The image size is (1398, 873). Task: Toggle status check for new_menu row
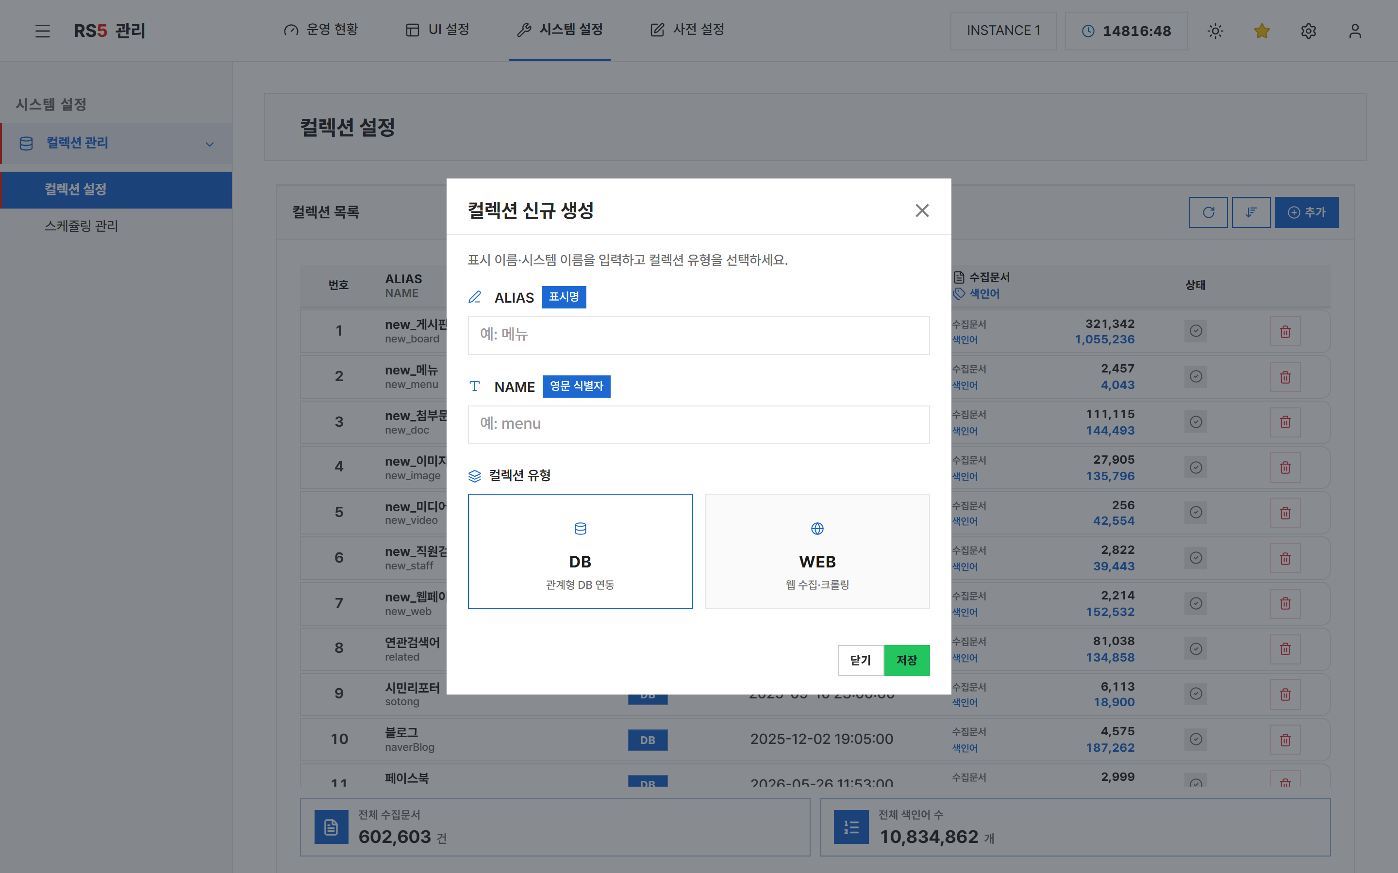pos(1196,376)
